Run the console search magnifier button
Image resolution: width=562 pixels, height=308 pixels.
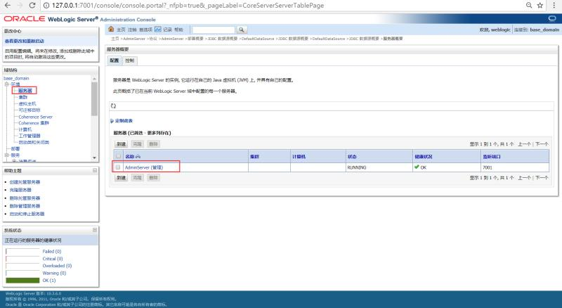(242, 30)
